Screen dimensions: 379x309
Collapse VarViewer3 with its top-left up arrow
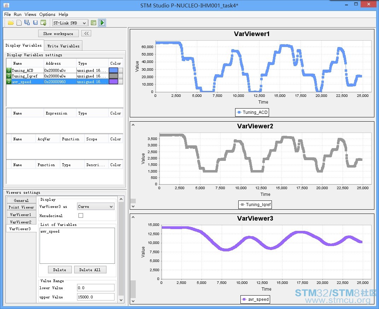pyautogui.click(x=133, y=217)
